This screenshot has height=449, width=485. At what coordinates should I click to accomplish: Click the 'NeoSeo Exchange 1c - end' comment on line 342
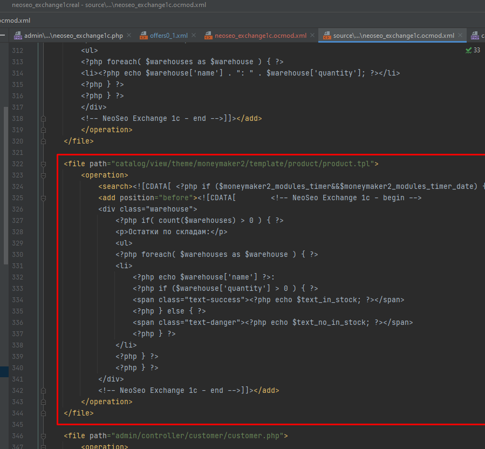pos(169,391)
